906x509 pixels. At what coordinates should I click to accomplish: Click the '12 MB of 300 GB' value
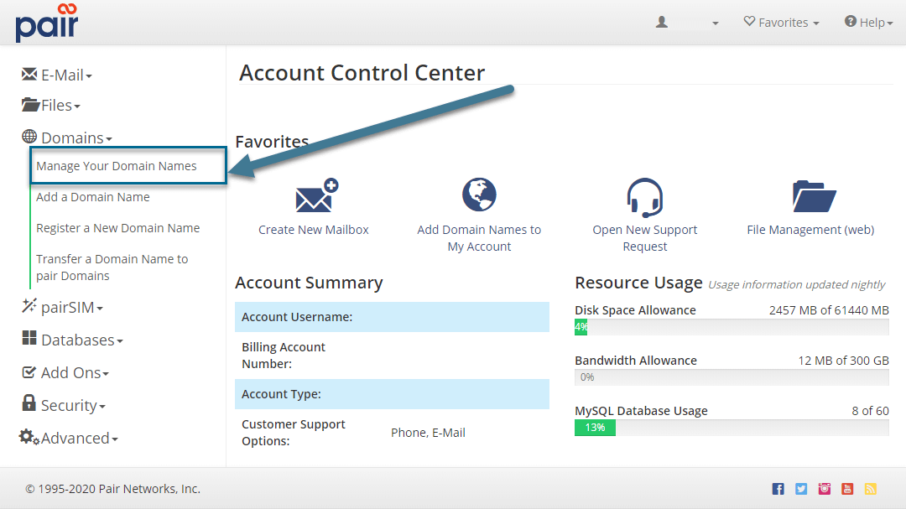pos(844,361)
